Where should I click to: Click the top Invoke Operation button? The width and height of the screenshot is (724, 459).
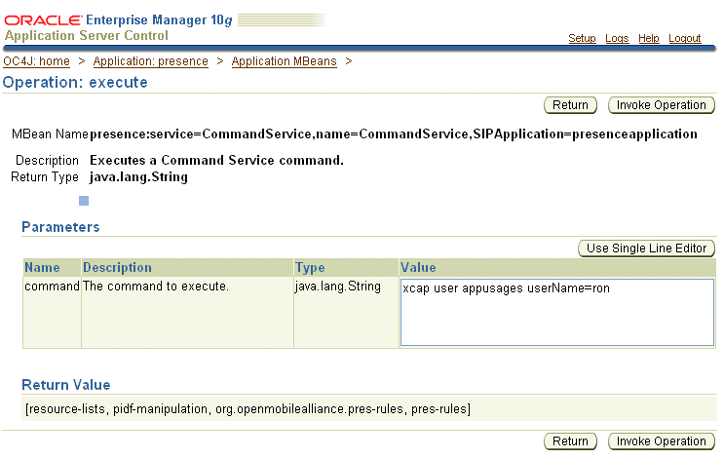(662, 105)
